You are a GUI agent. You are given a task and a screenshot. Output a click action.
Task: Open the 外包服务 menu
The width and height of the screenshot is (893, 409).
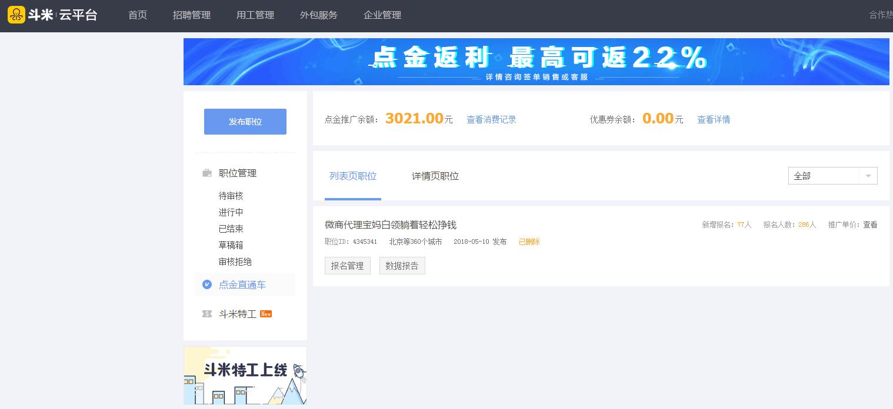tap(318, 15)
